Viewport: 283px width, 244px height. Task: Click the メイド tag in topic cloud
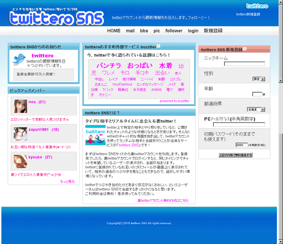pyautogui.click(x=172, y=84)
